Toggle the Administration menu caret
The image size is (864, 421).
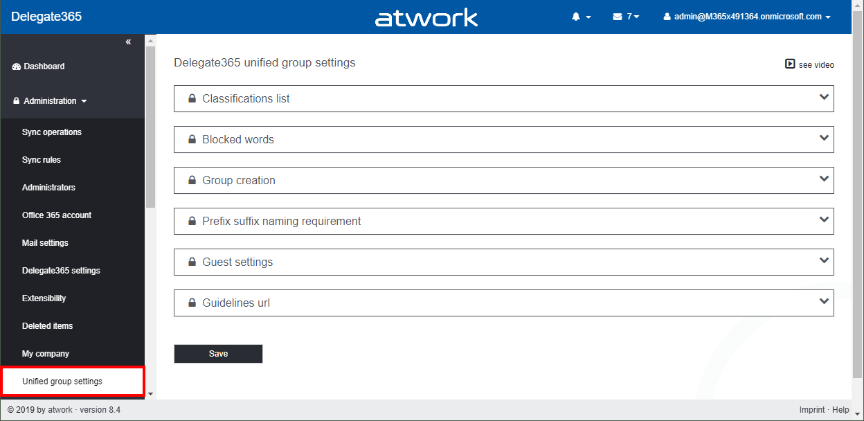coord(84,102)
